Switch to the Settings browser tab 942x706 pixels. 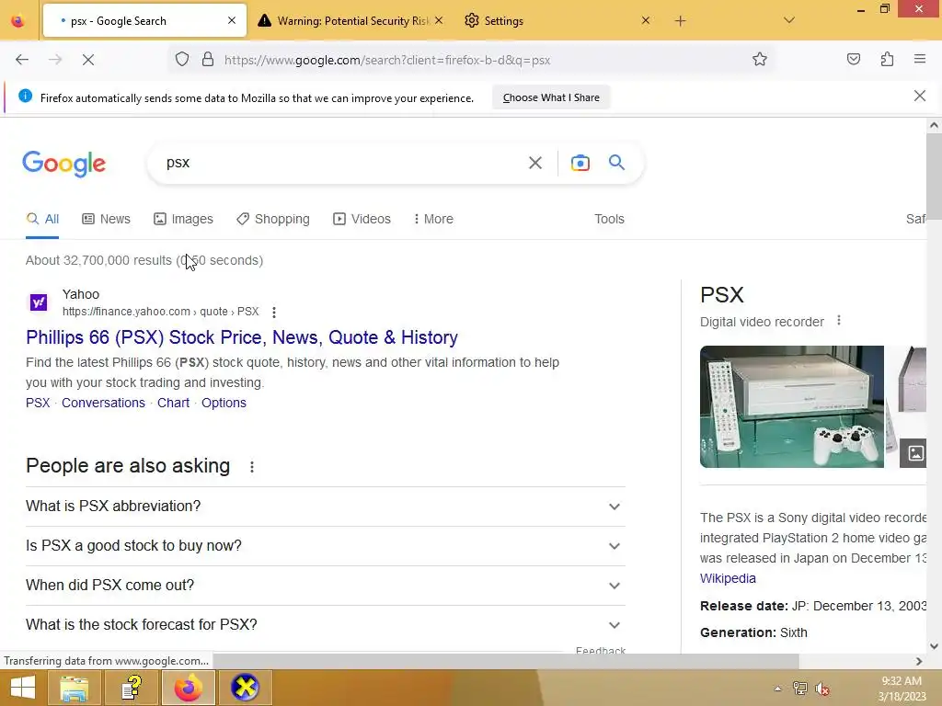click(557, 20)
